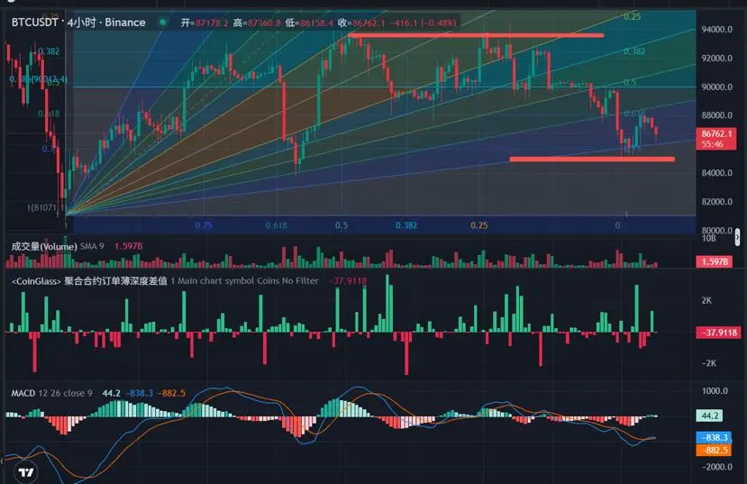Click the 0.75 Fibonacci time zone label

204,225
